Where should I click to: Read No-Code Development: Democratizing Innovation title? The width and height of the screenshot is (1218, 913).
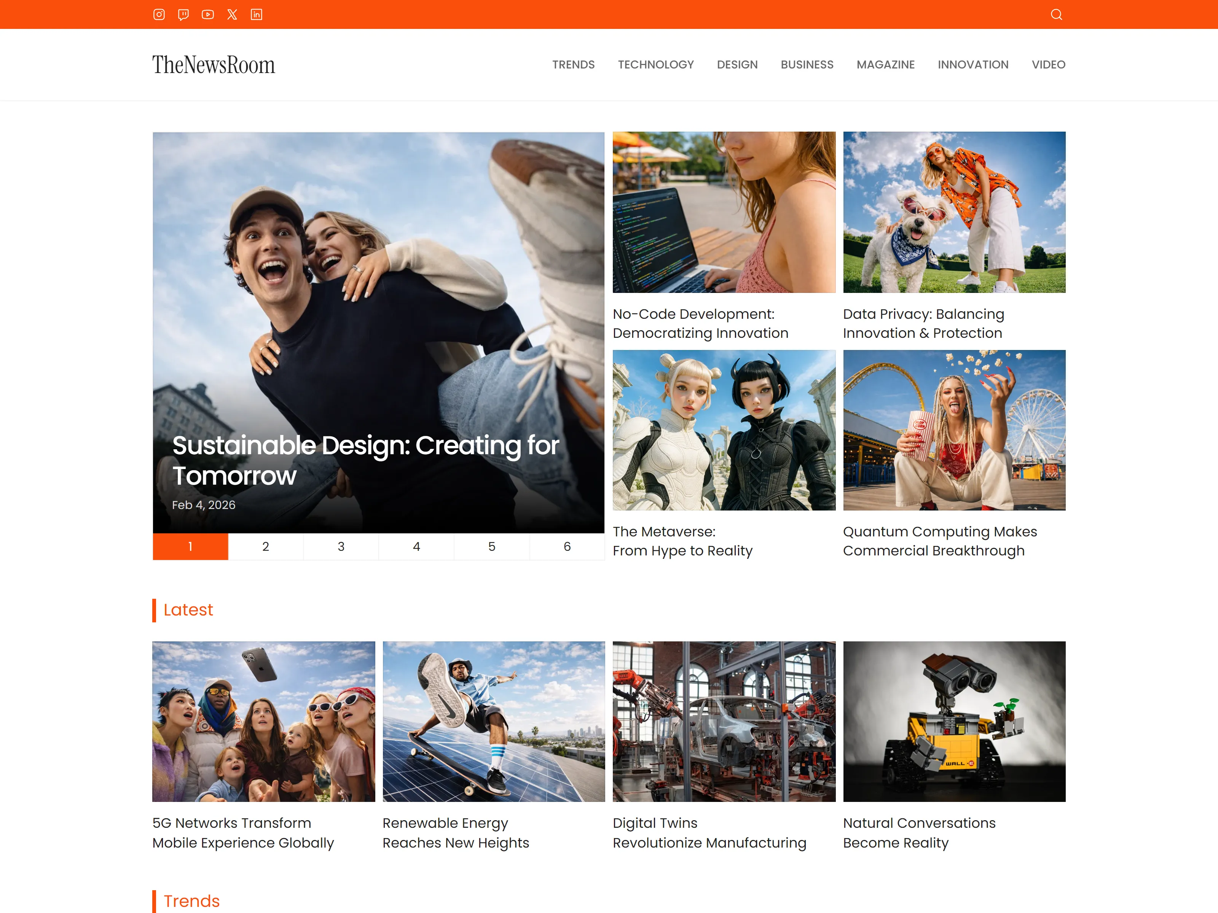click(x=700, y=324)
